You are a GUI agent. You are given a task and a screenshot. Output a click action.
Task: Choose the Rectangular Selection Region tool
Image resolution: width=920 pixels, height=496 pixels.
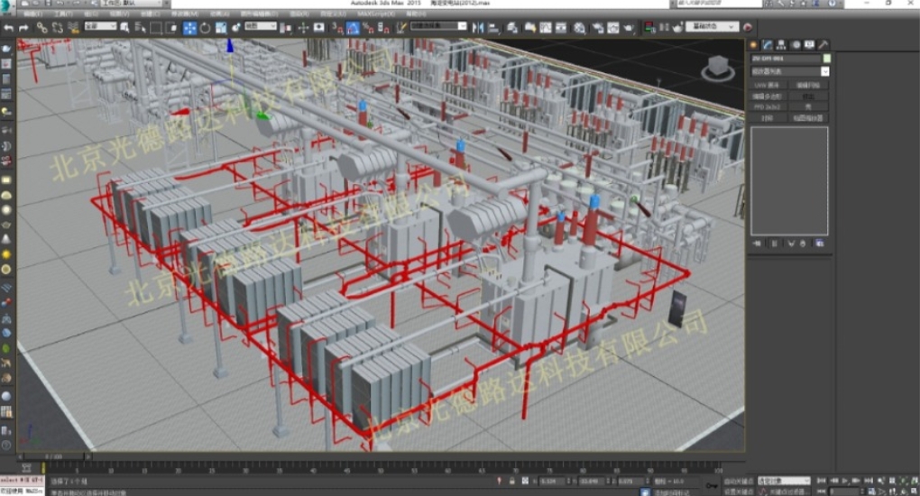[156, 28]
